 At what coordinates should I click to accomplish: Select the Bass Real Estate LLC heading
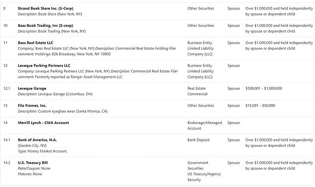click(36, 43)
